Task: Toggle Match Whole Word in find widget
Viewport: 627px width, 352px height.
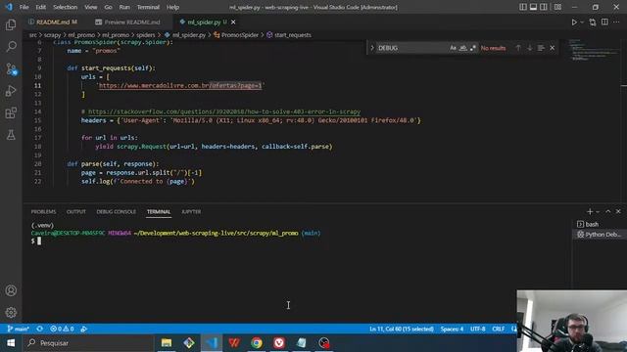Action: click(x=463, y=48)
